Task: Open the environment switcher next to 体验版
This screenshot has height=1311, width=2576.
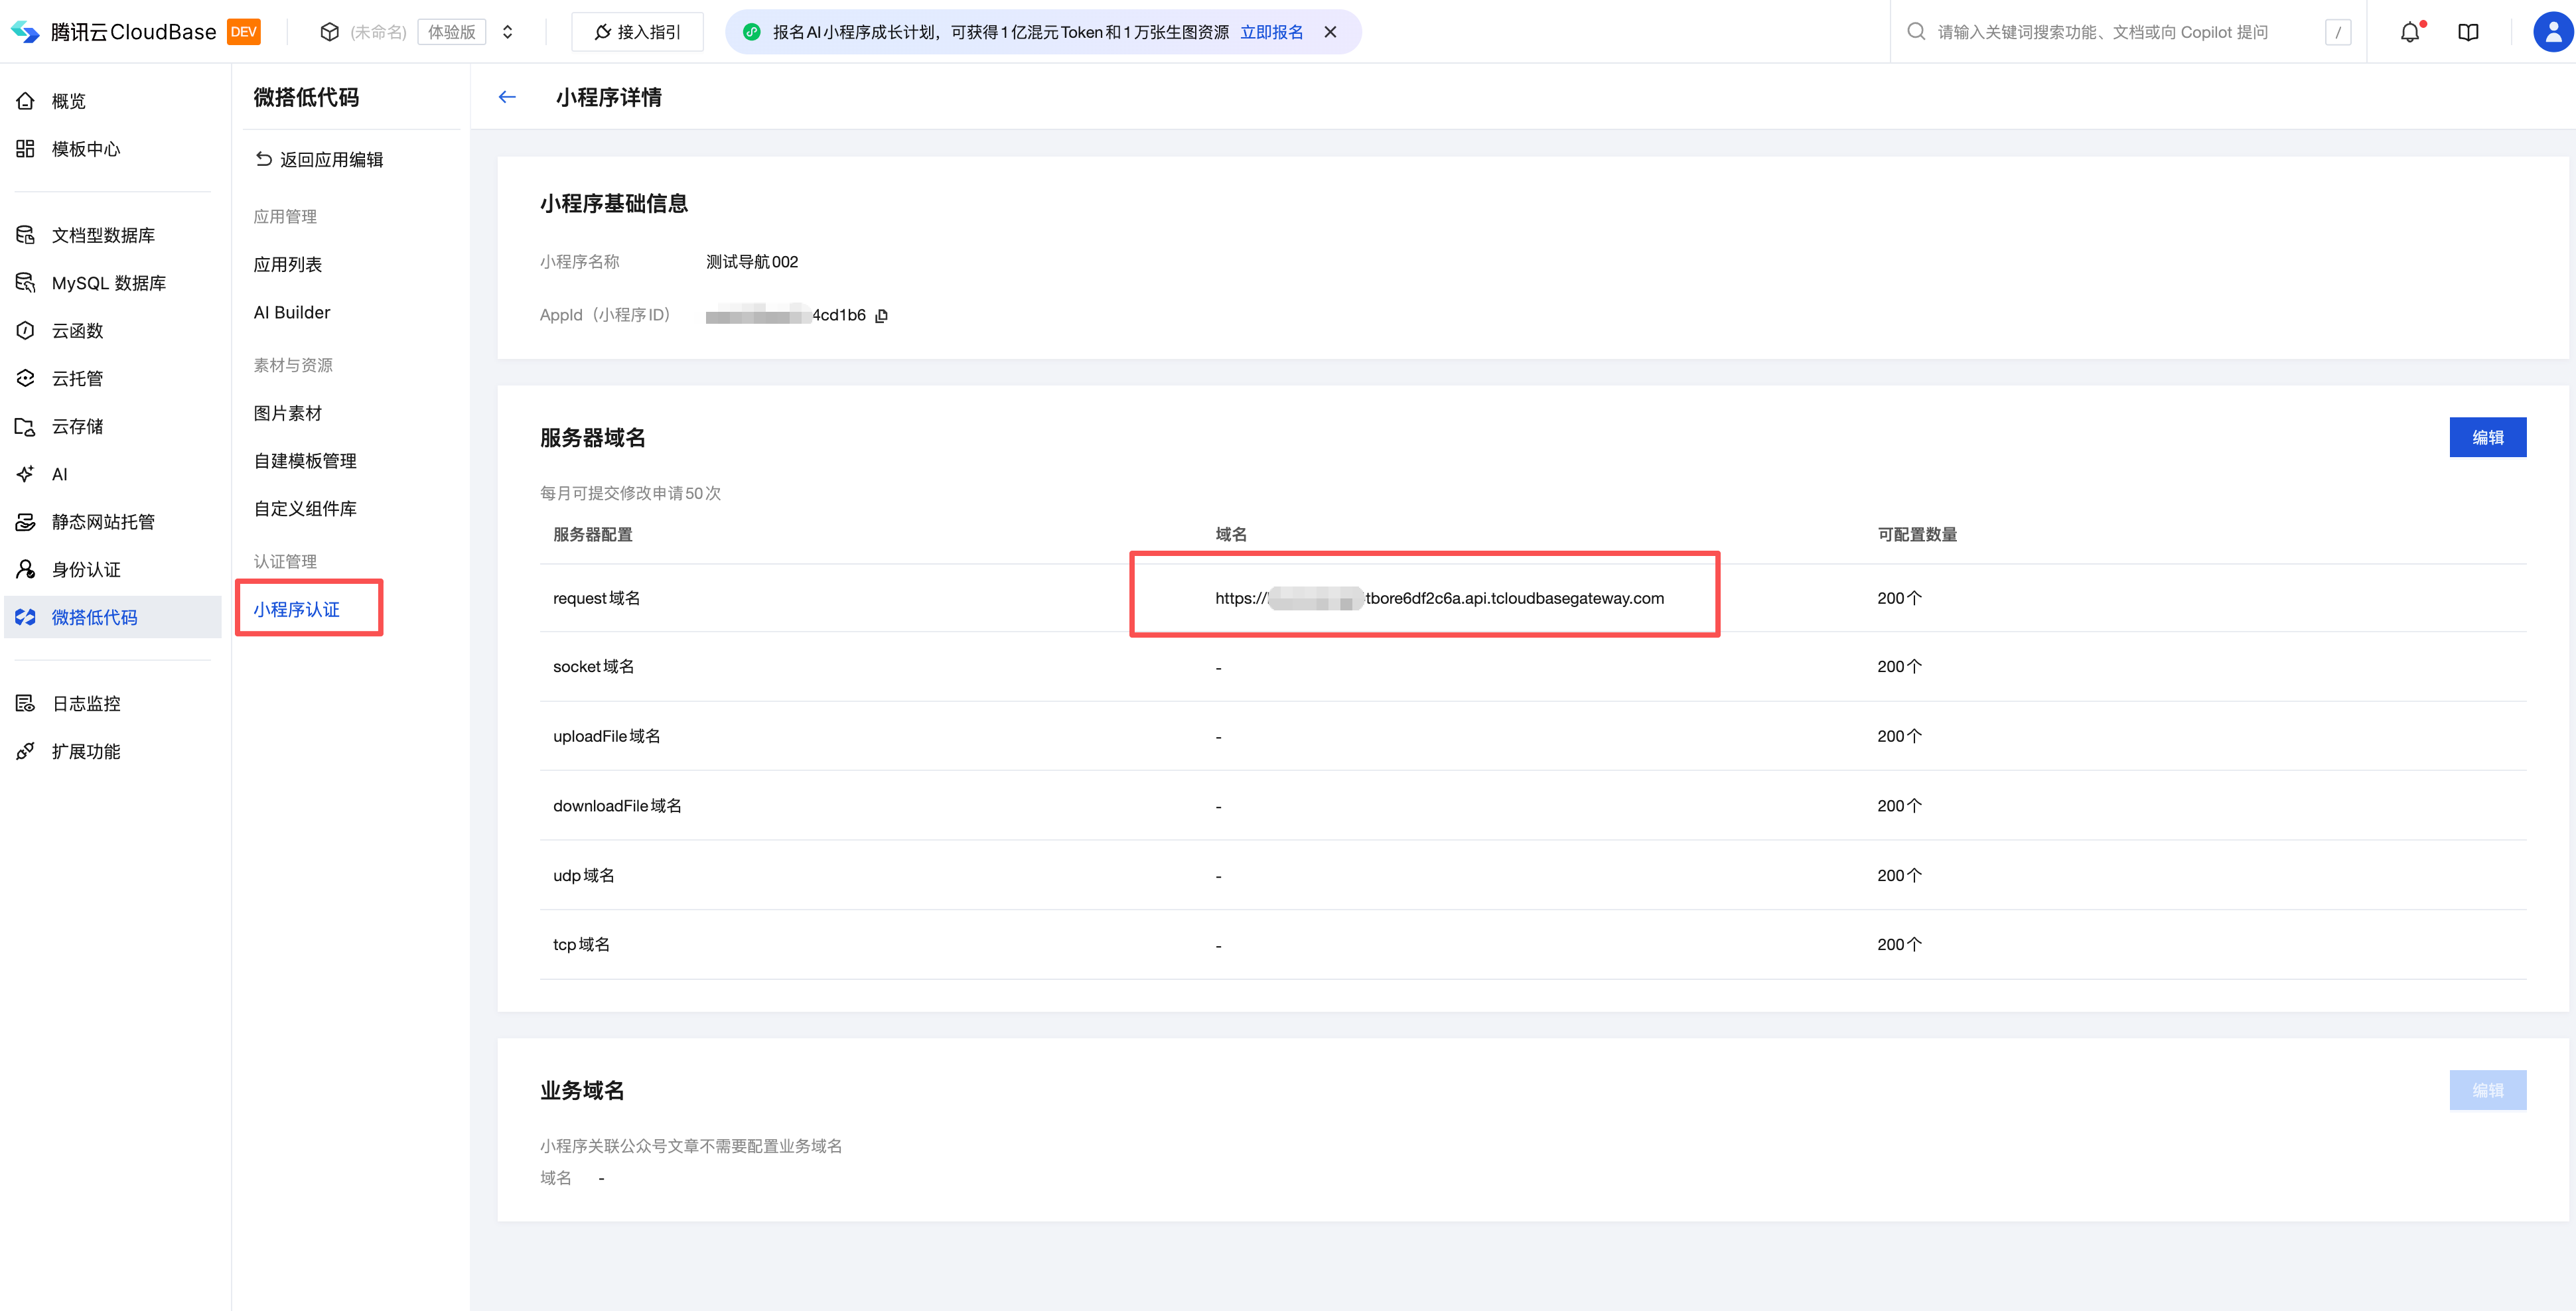Action: click(x=508, y=31)
